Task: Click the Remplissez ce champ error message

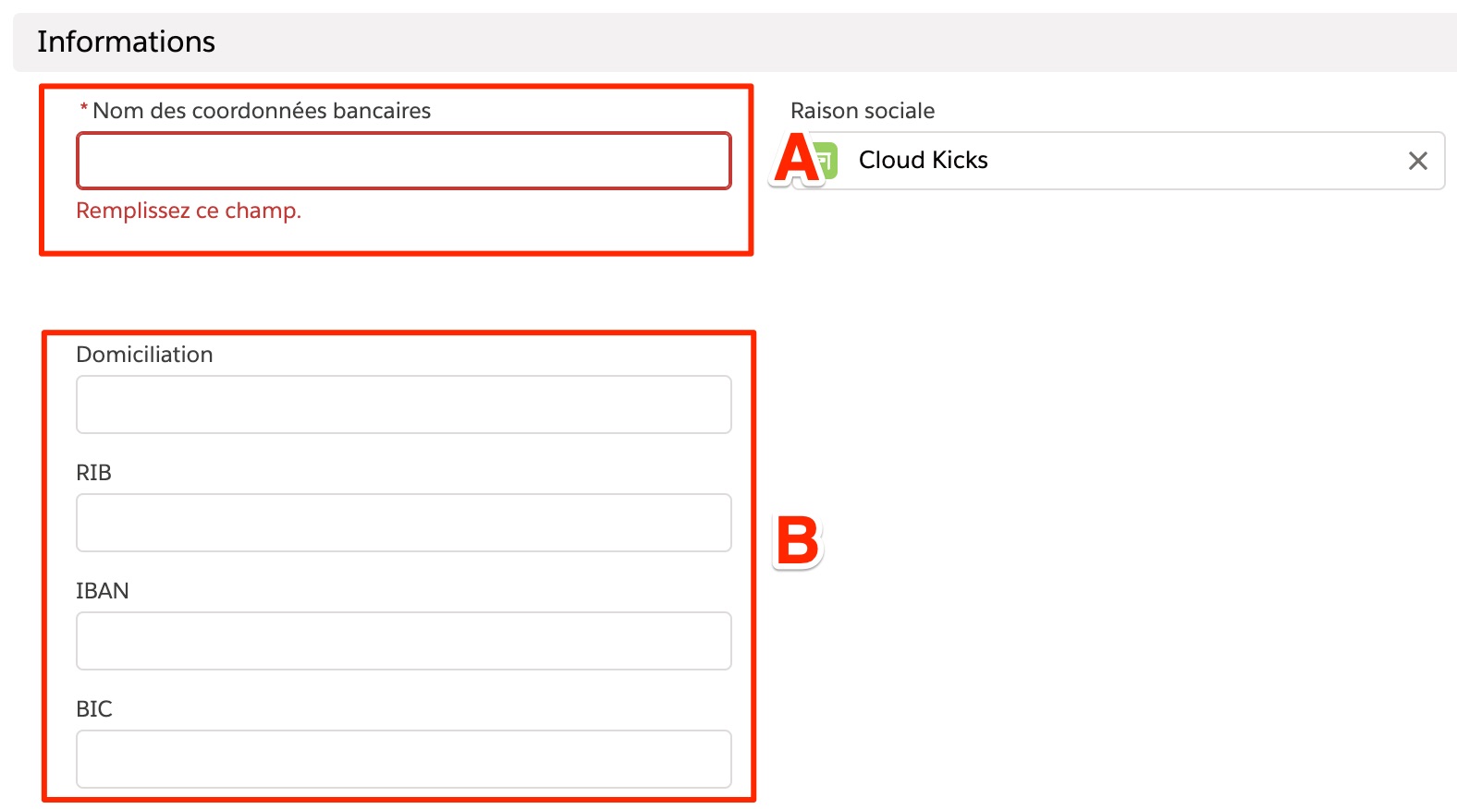Action: [189, 211]
